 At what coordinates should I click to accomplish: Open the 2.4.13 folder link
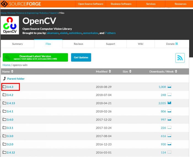[11, 103]
